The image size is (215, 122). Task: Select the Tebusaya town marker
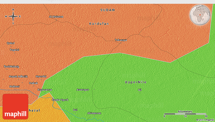pyautogui.click(x=121, y=43)
